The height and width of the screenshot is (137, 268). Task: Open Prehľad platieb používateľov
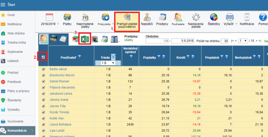[x=127, y=22]
